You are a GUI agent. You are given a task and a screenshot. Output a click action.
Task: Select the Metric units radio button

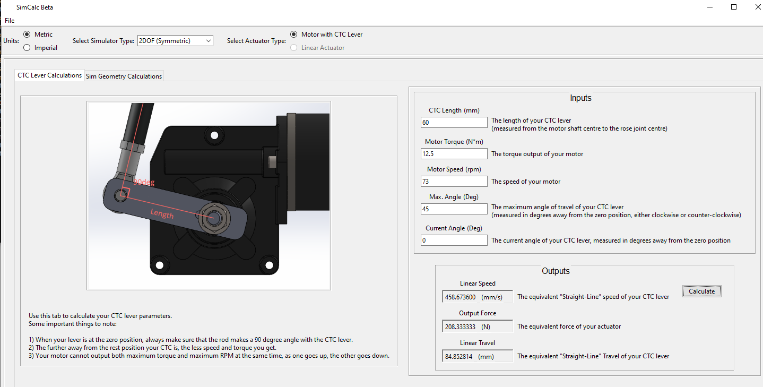click(27, 35)
